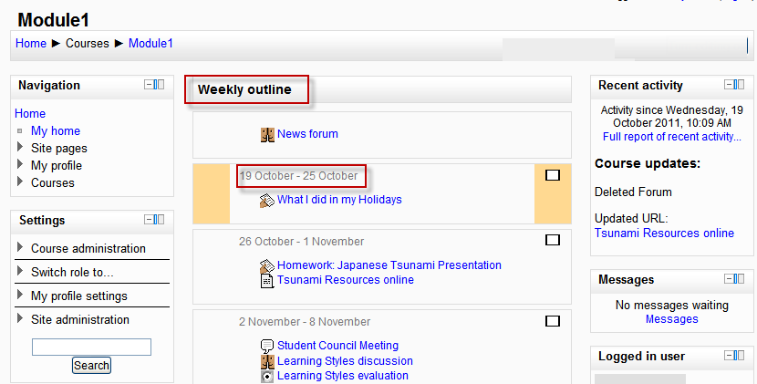Click the Home breadcrumb link
The width and height of the screenshot is (757, 384).
pos(31,43)
